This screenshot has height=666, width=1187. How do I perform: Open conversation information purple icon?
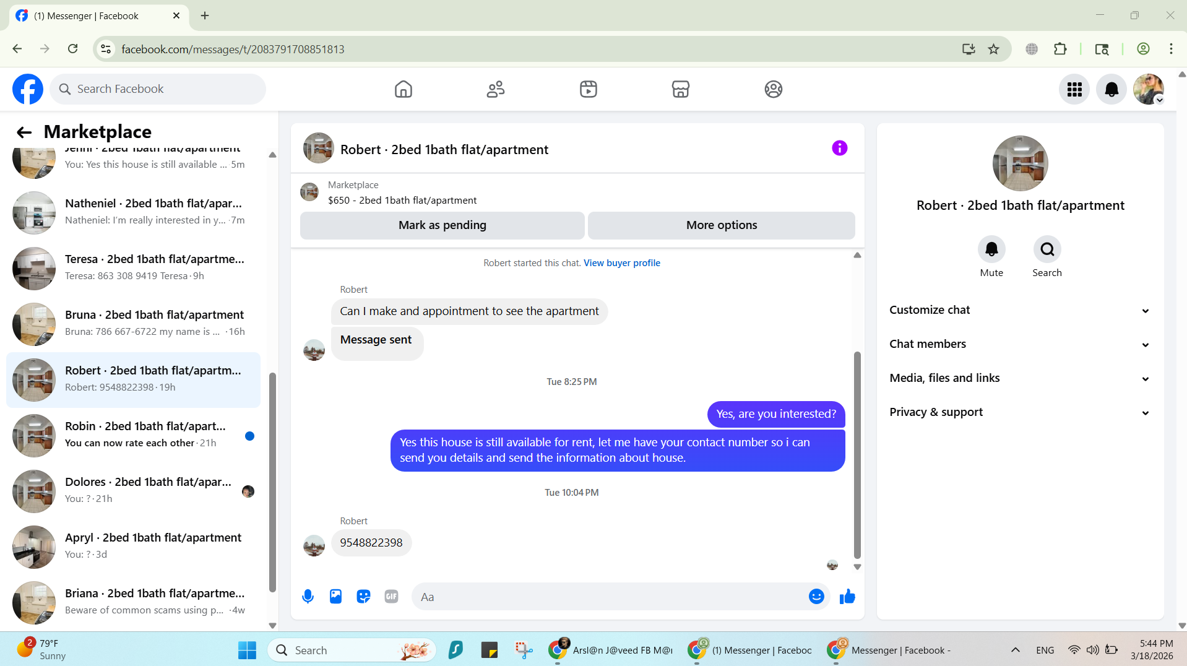pos(839,148)
